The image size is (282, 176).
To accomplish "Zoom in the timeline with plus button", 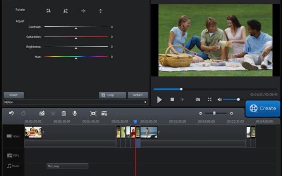I will click(231, 113).
